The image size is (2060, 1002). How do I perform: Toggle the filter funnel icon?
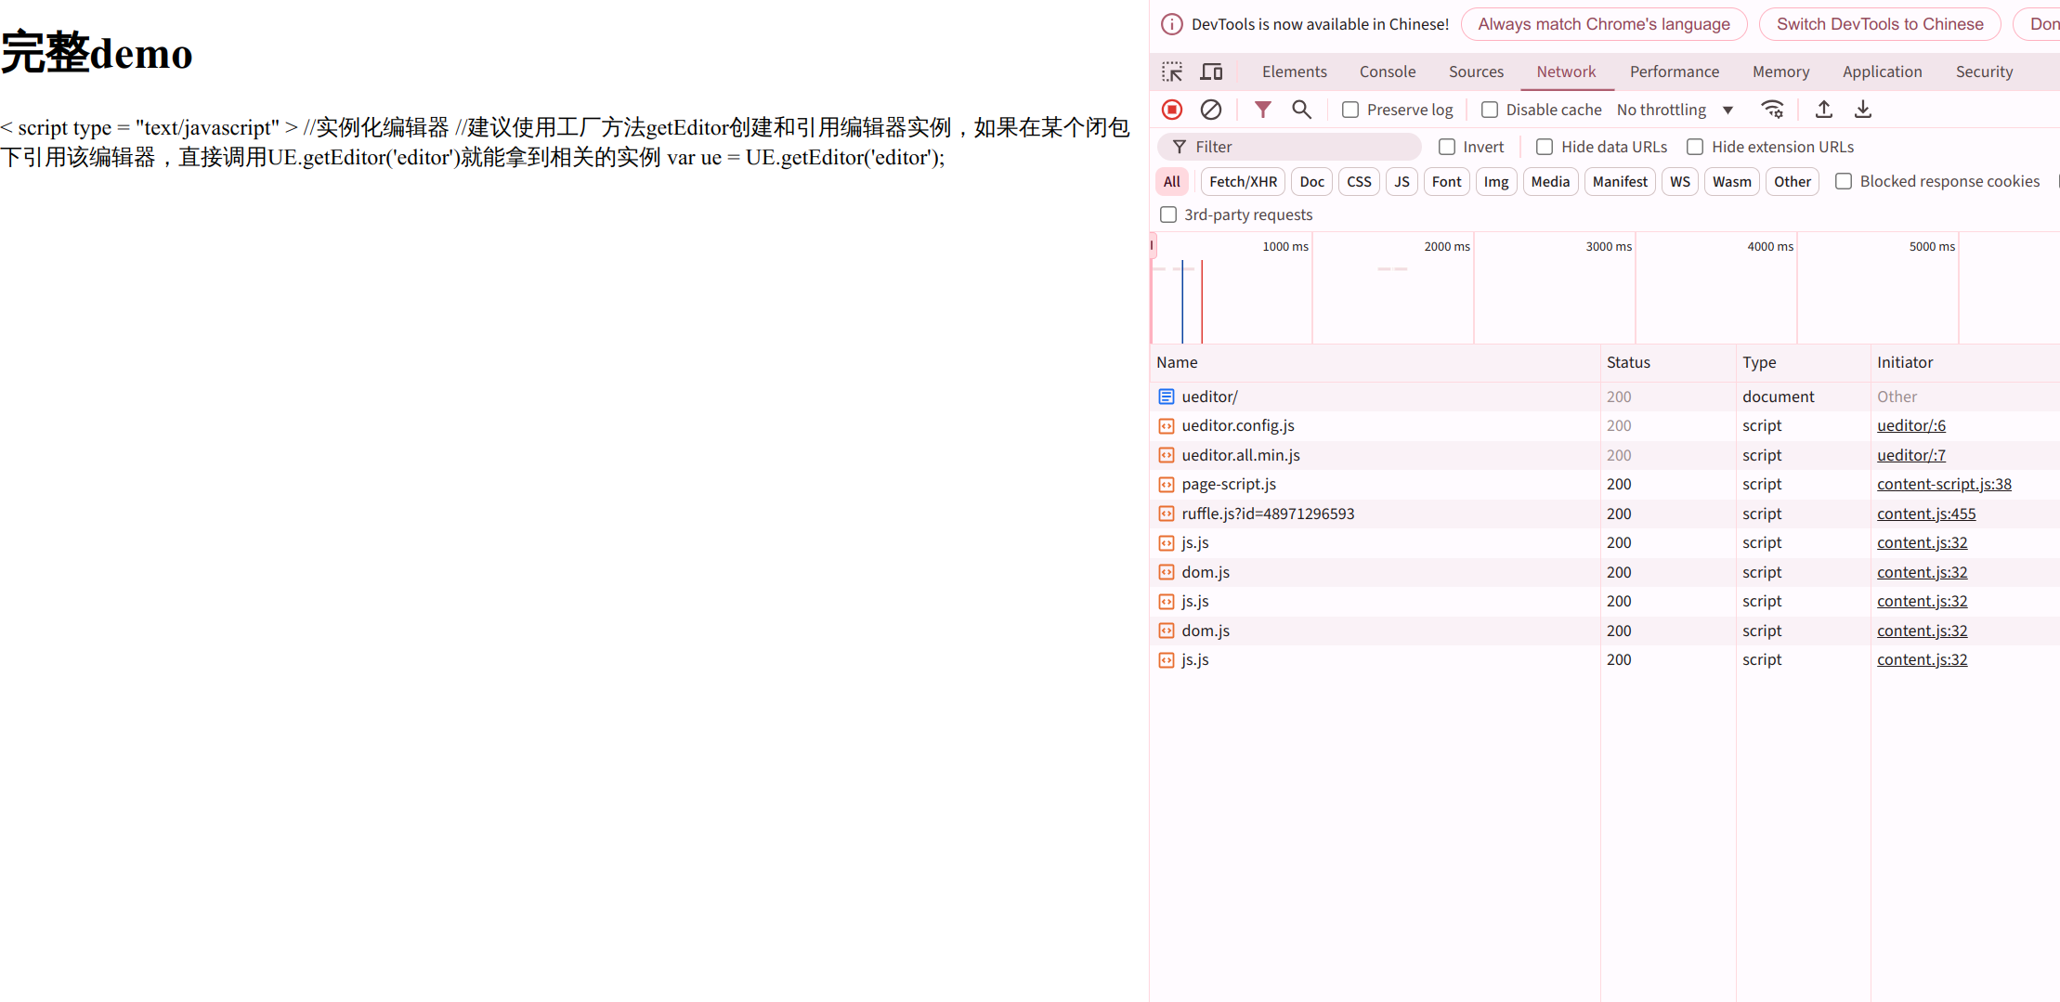(1262, 110)
